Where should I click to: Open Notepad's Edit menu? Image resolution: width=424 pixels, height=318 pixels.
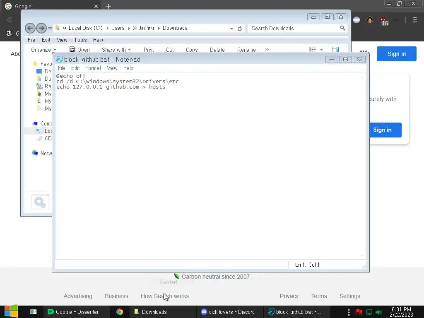(x=75, y=68)
